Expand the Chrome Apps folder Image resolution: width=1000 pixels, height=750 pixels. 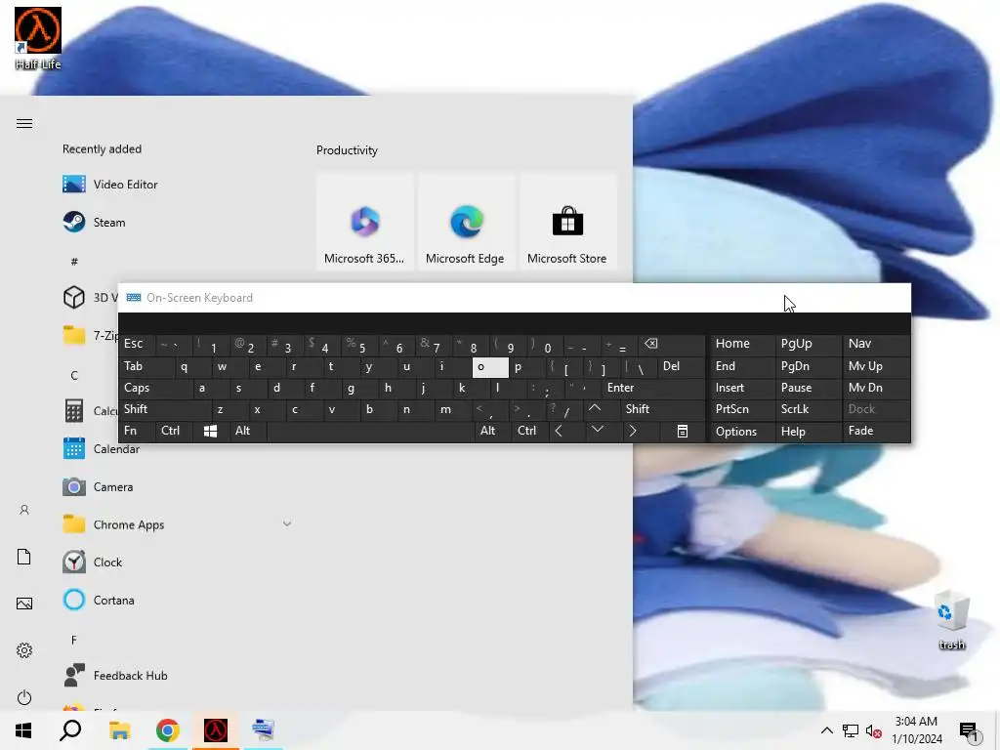pyautogui.click(x=177, y=524)
